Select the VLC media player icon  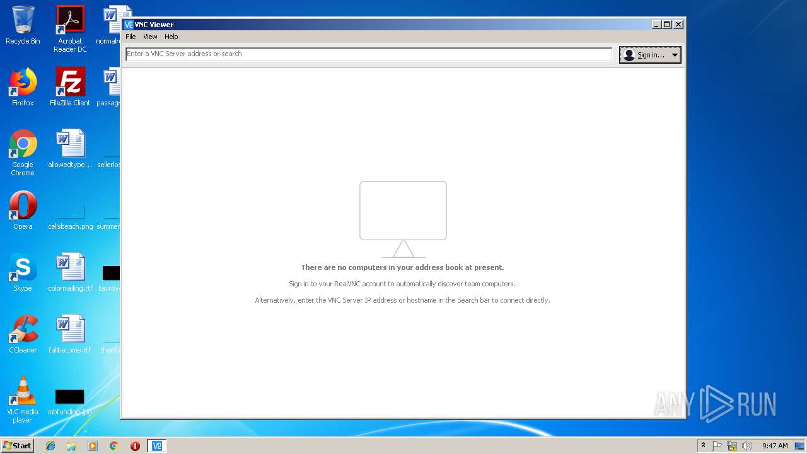pyautogui.click(x=23, y=400)
